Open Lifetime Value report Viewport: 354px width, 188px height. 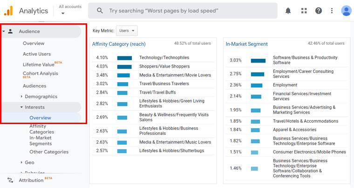tap(39, 64)
